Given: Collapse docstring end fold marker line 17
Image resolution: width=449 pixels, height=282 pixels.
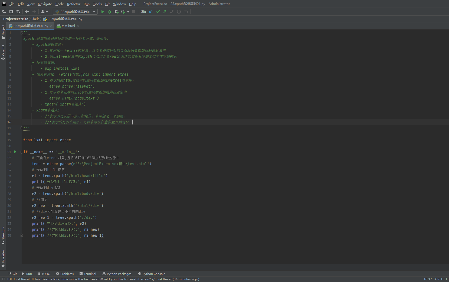Looking at the screenshot, I should (x=22, y=128).
